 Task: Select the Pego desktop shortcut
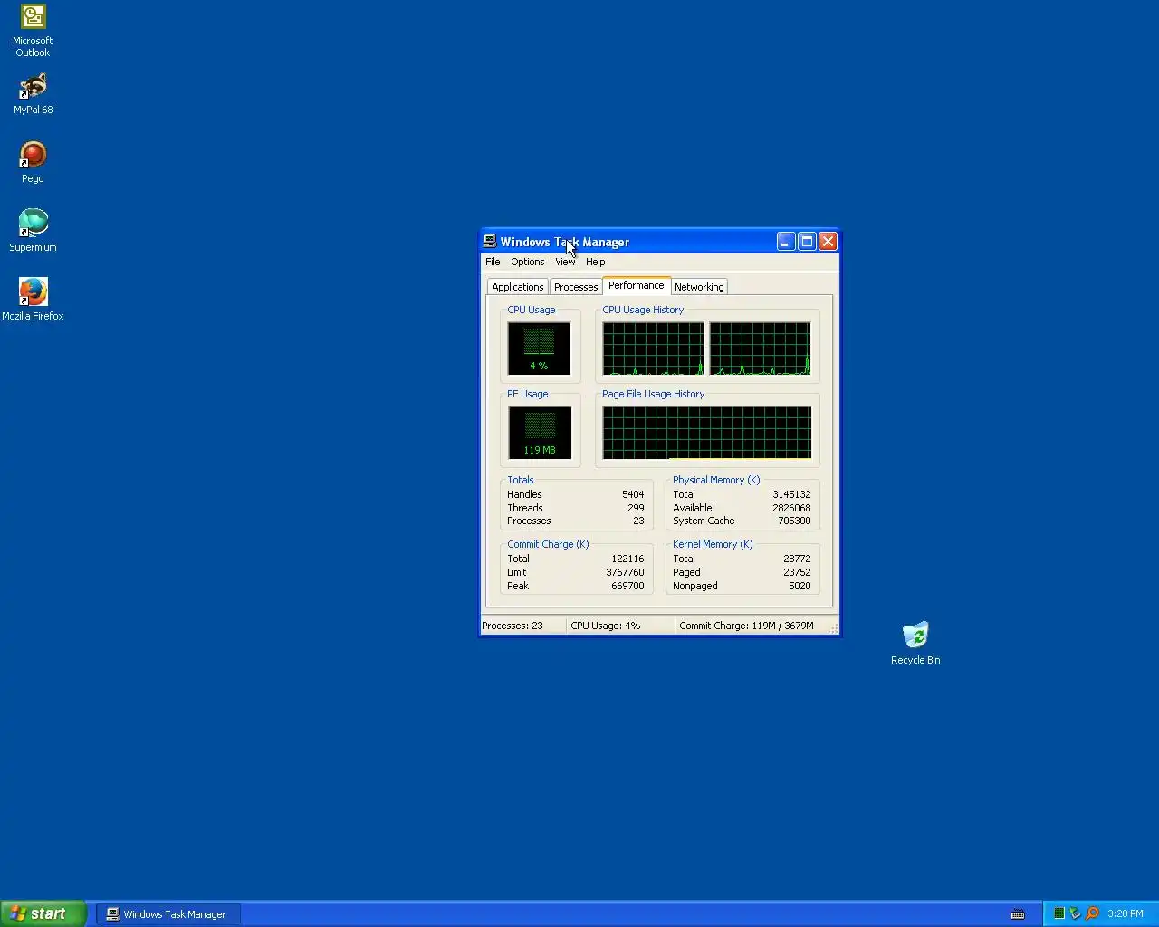click(x=33, y=163)
